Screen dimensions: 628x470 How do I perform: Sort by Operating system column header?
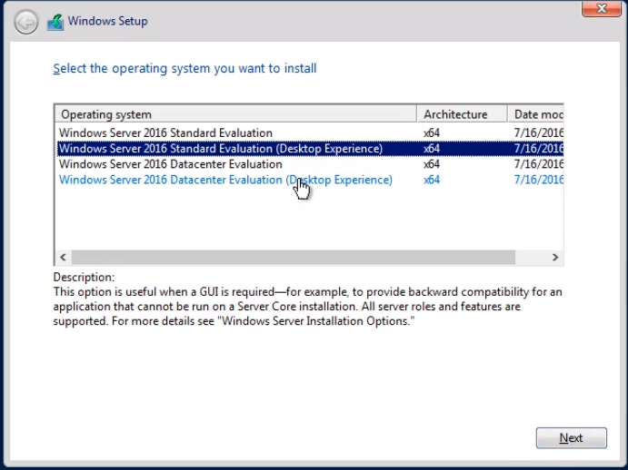[236, 114]
